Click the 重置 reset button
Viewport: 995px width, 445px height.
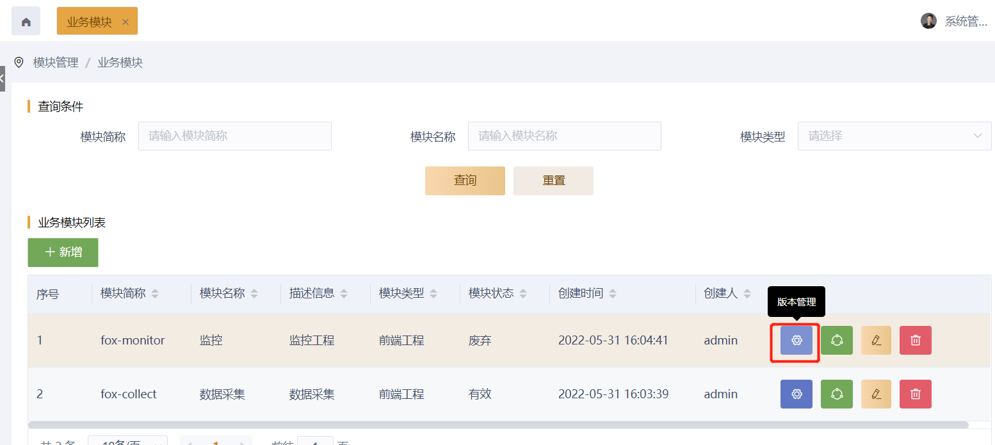[x=553, y=181]
